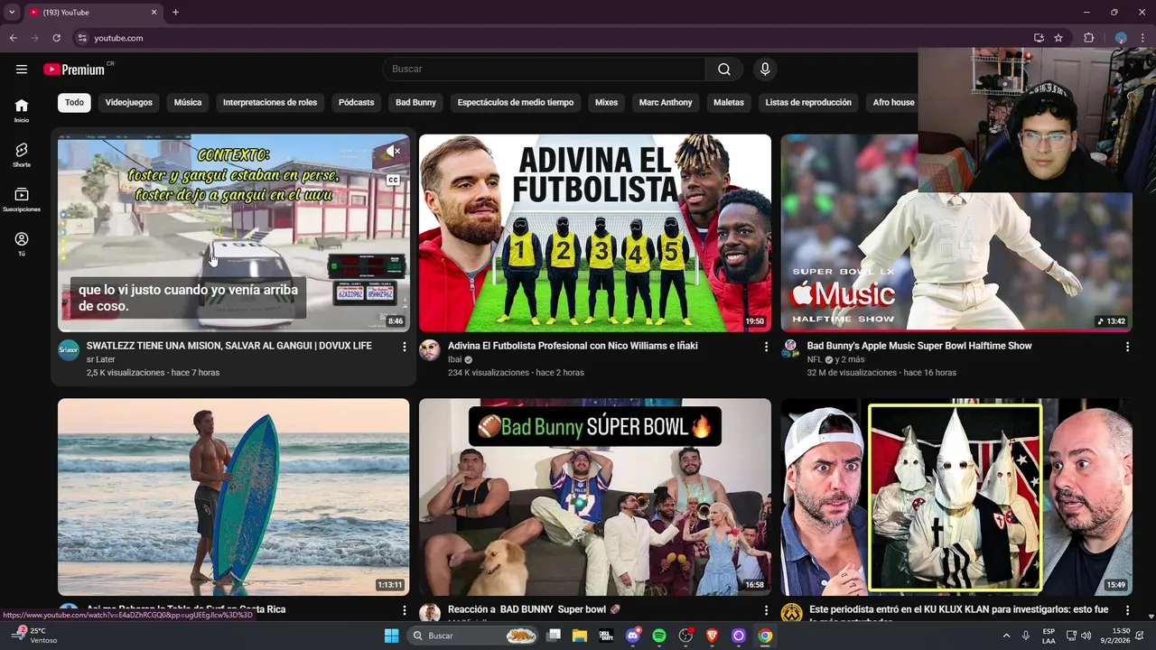Click the search magnifier button

724,70
